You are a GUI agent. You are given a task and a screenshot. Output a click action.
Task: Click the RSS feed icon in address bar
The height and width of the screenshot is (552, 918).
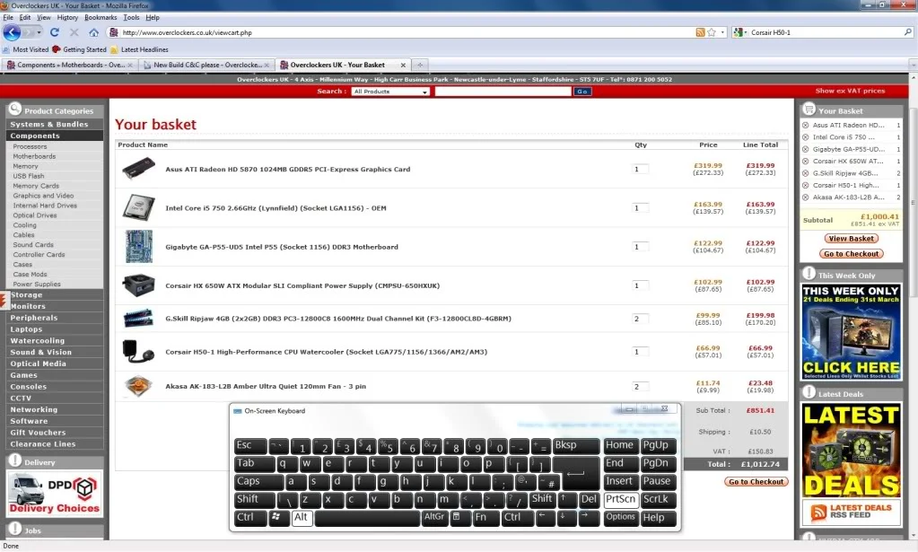(700, 32)
